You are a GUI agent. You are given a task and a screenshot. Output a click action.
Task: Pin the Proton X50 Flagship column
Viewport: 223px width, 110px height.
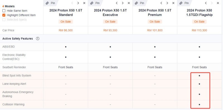(184, 3)
